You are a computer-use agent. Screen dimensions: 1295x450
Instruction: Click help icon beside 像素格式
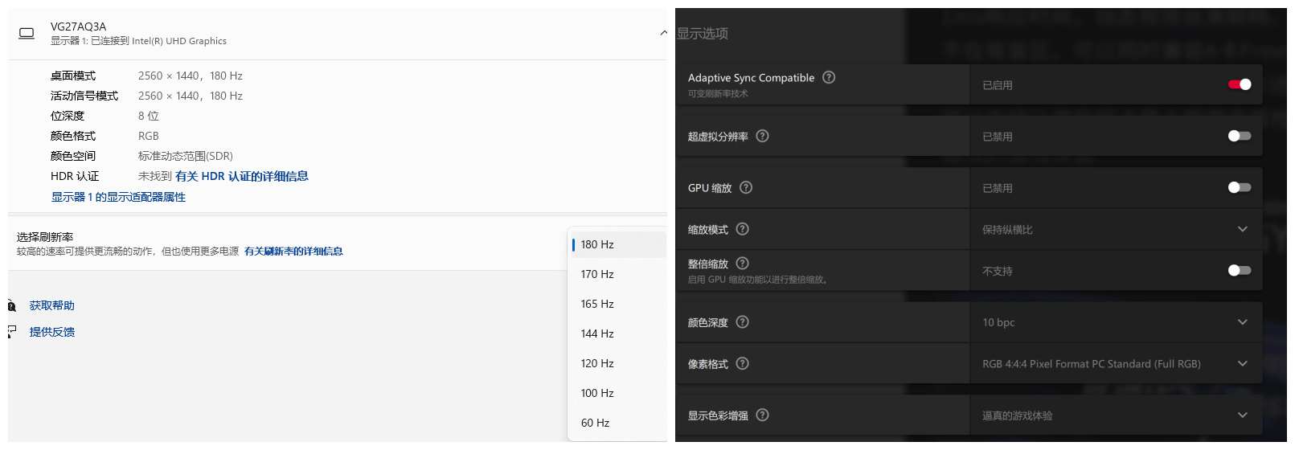[x=742, y=364]
